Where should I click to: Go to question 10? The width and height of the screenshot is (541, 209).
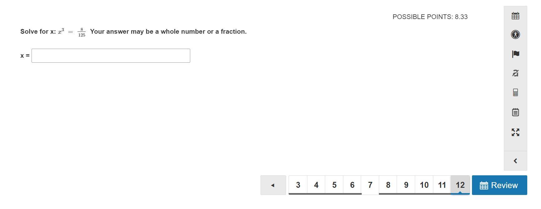click(424, 185)
